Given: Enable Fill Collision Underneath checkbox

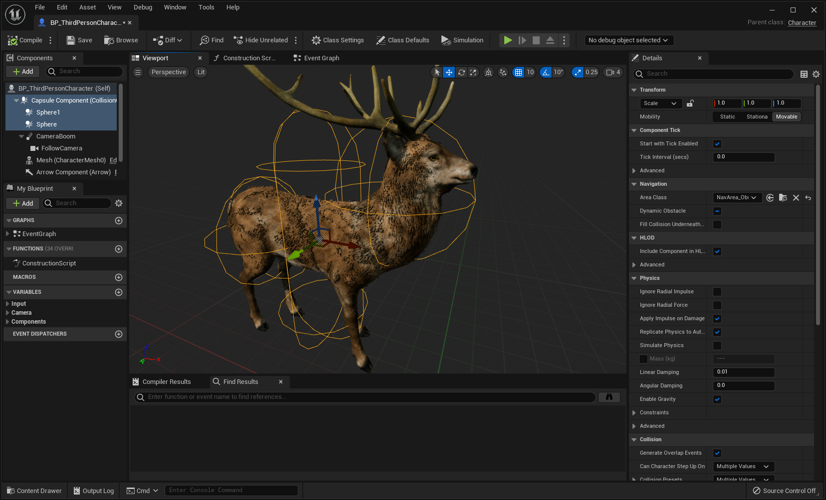Looking at the screenshot, I should [717, 225].
